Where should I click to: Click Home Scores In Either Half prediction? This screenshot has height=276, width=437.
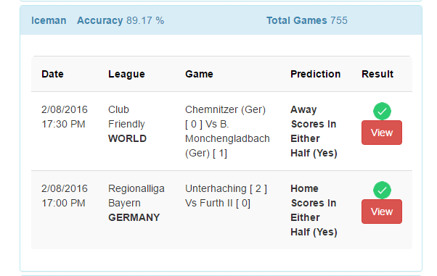click(314, 210)
